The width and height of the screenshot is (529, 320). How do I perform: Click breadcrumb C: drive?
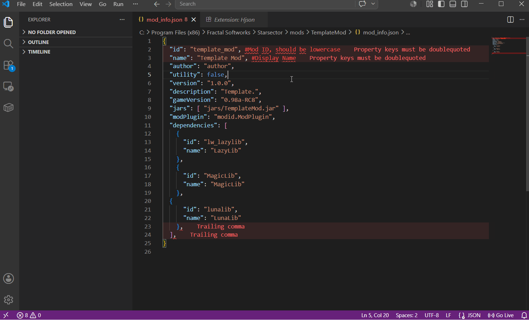point(142,32)
